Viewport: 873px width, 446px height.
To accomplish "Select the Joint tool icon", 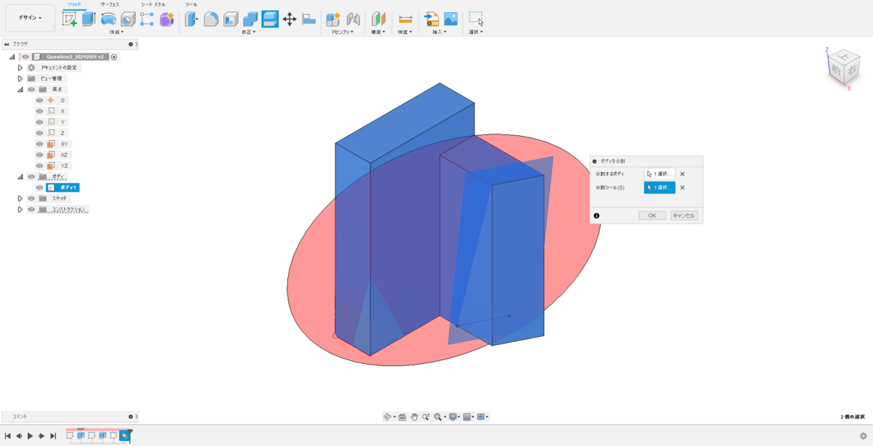I will pos(354,20).
